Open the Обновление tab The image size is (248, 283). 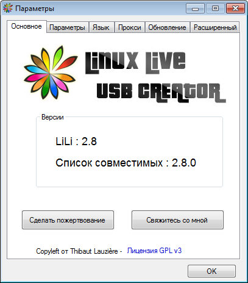(x=167, y=27)
